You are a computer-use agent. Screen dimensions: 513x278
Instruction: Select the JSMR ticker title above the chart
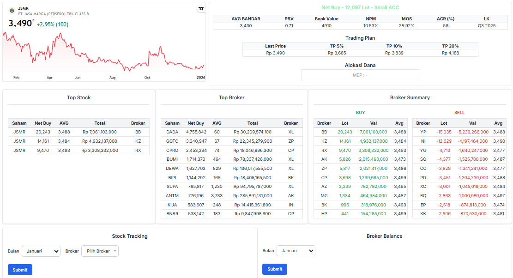23,8
